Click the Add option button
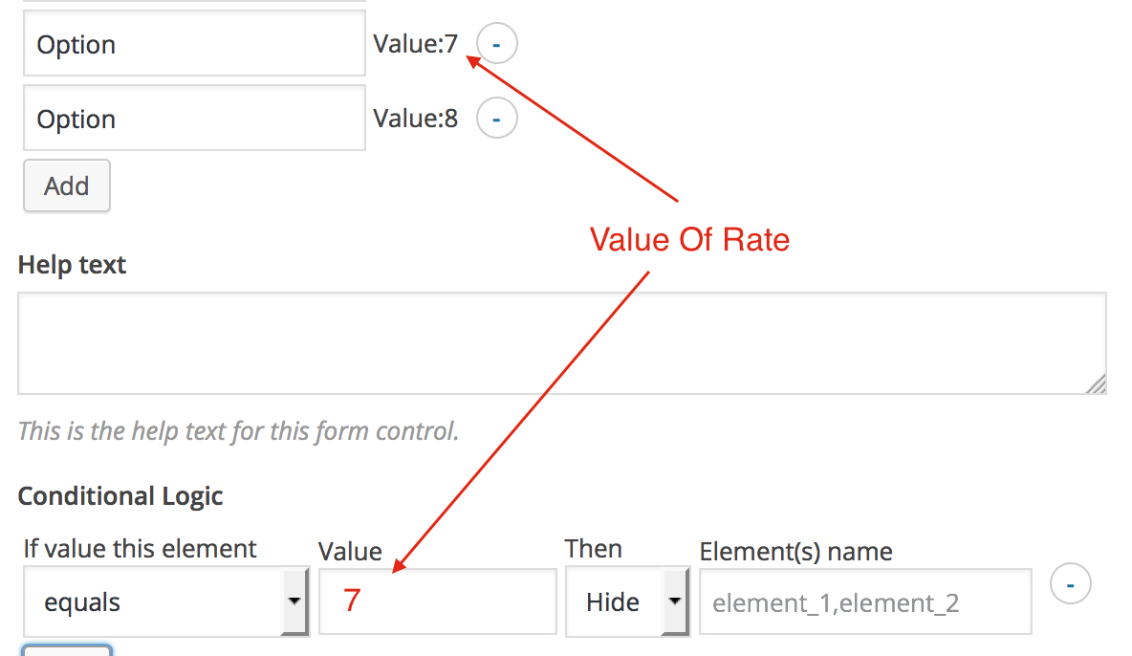This screenshot has width=1132, height=656. [66, 186]
